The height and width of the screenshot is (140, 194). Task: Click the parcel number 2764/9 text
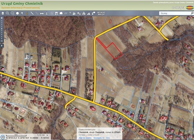coord(117,132)
